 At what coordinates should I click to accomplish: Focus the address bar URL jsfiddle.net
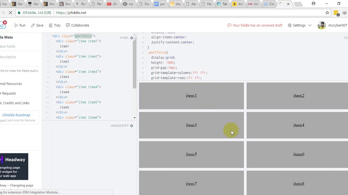[71, 13]
